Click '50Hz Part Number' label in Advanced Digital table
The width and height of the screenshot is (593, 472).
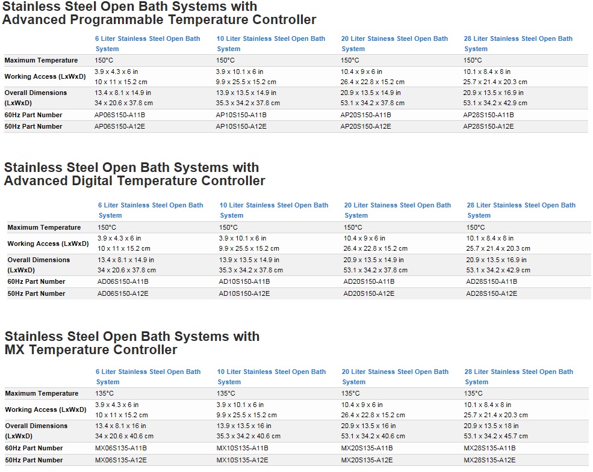pos(36,294)
